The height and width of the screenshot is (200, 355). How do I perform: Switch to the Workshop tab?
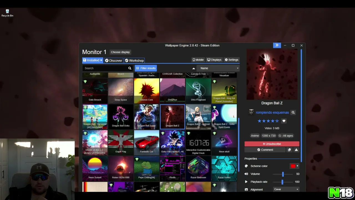(134, 60)
